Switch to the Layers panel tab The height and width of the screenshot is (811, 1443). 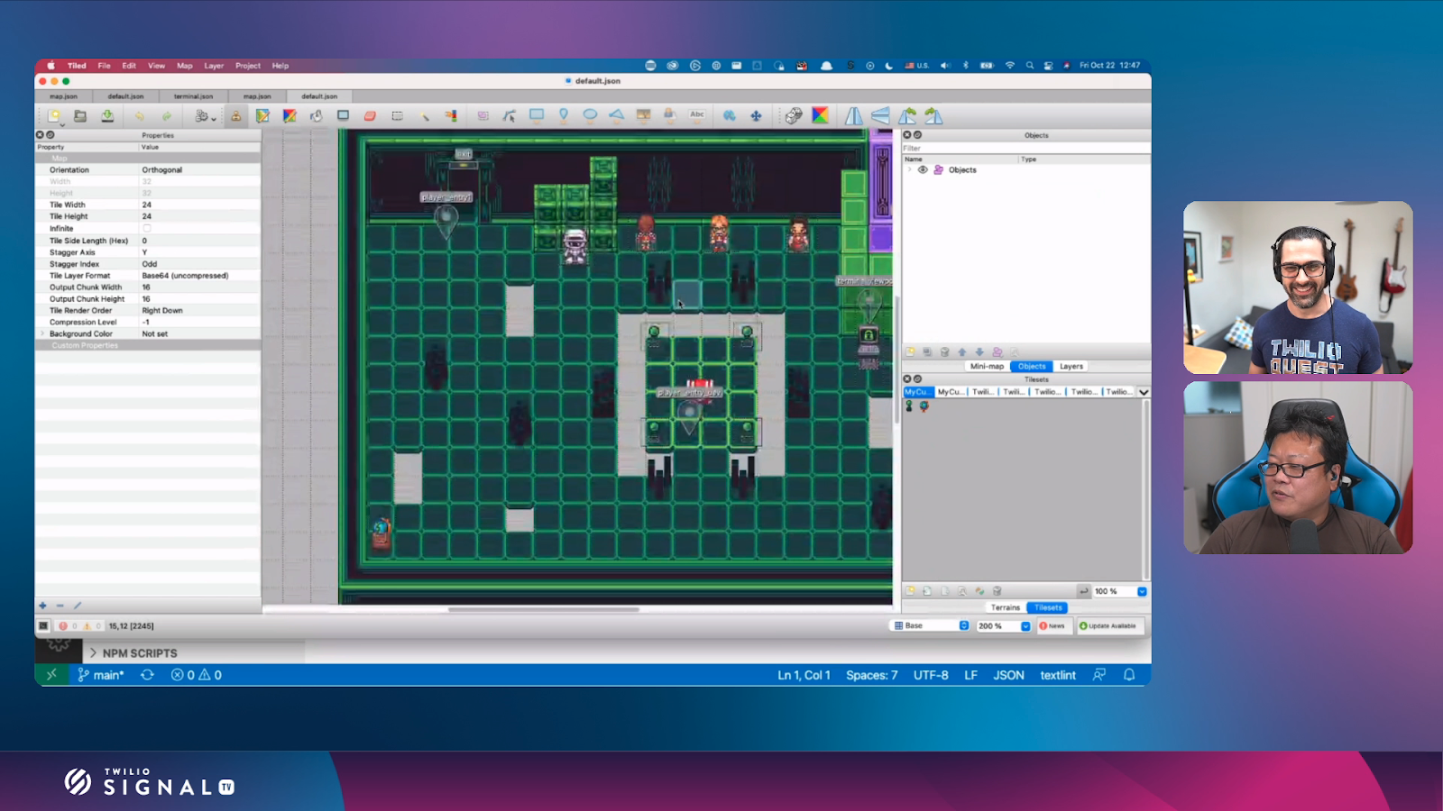(x=1071, y=366)
